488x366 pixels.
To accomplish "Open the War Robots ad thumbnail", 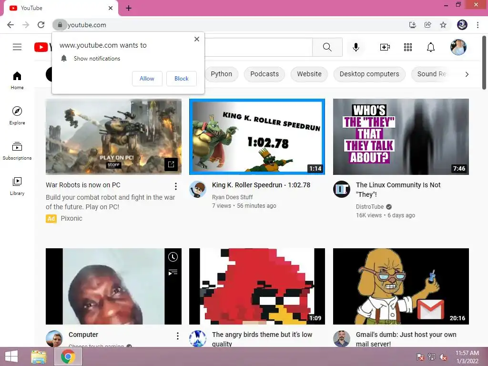I will point(113,137).
